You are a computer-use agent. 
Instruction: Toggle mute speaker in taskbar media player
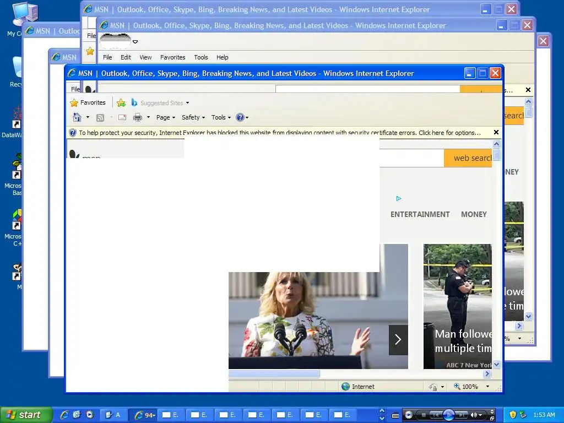tap(474, 415)
